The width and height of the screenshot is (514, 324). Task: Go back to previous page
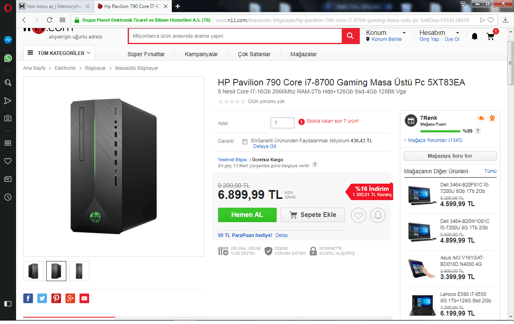click(24, 20)
